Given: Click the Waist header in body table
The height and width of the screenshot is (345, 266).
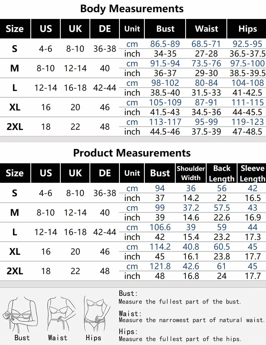Looking at the screenshot, I should click(206, 29).
